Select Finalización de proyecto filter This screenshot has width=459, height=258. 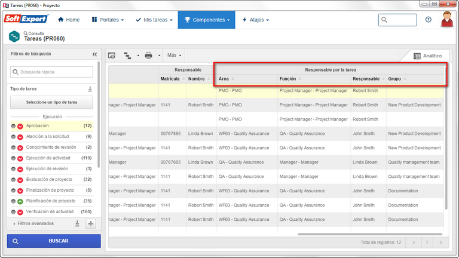pos(51,190)
